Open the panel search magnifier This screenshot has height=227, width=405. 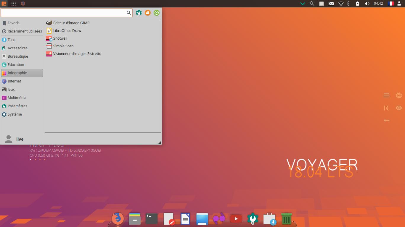click(x=312, y=4)
